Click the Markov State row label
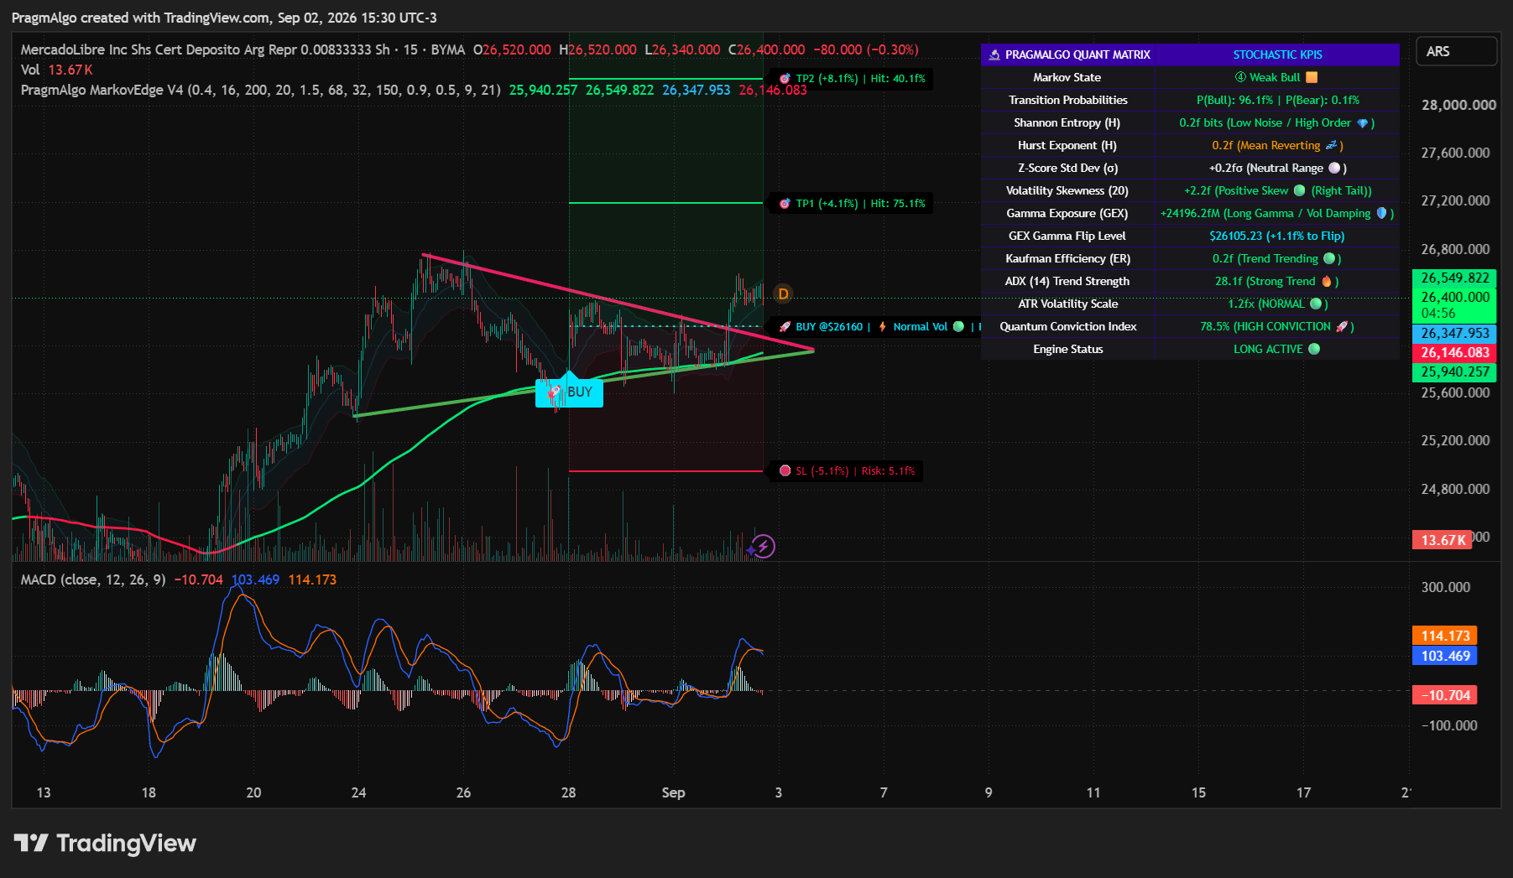Viewport: 1513px width, 878px height. point(1067,77)
